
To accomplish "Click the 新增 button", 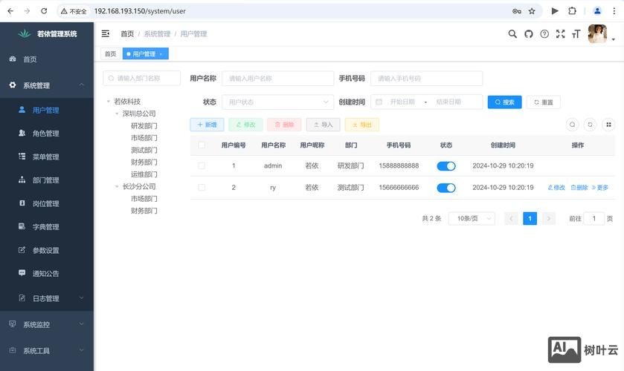I will [x=207, y=125].
